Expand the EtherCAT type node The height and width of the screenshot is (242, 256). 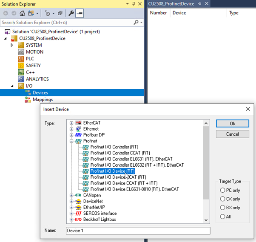tap(71, 123)
